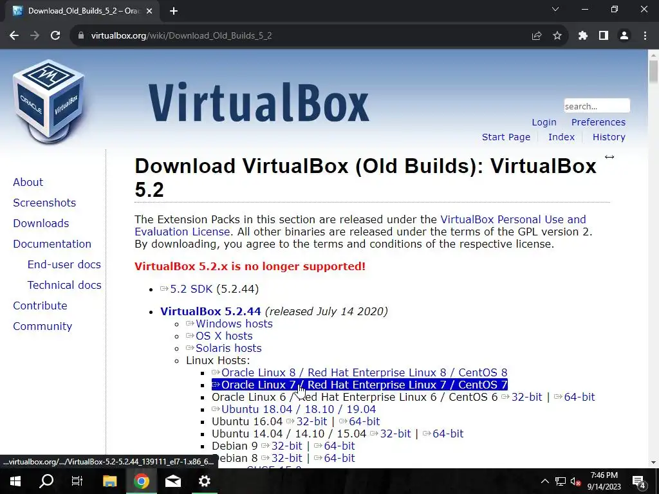Open File Explorer from taskbar
Screen dimensions: 659x494
(109, 481)
